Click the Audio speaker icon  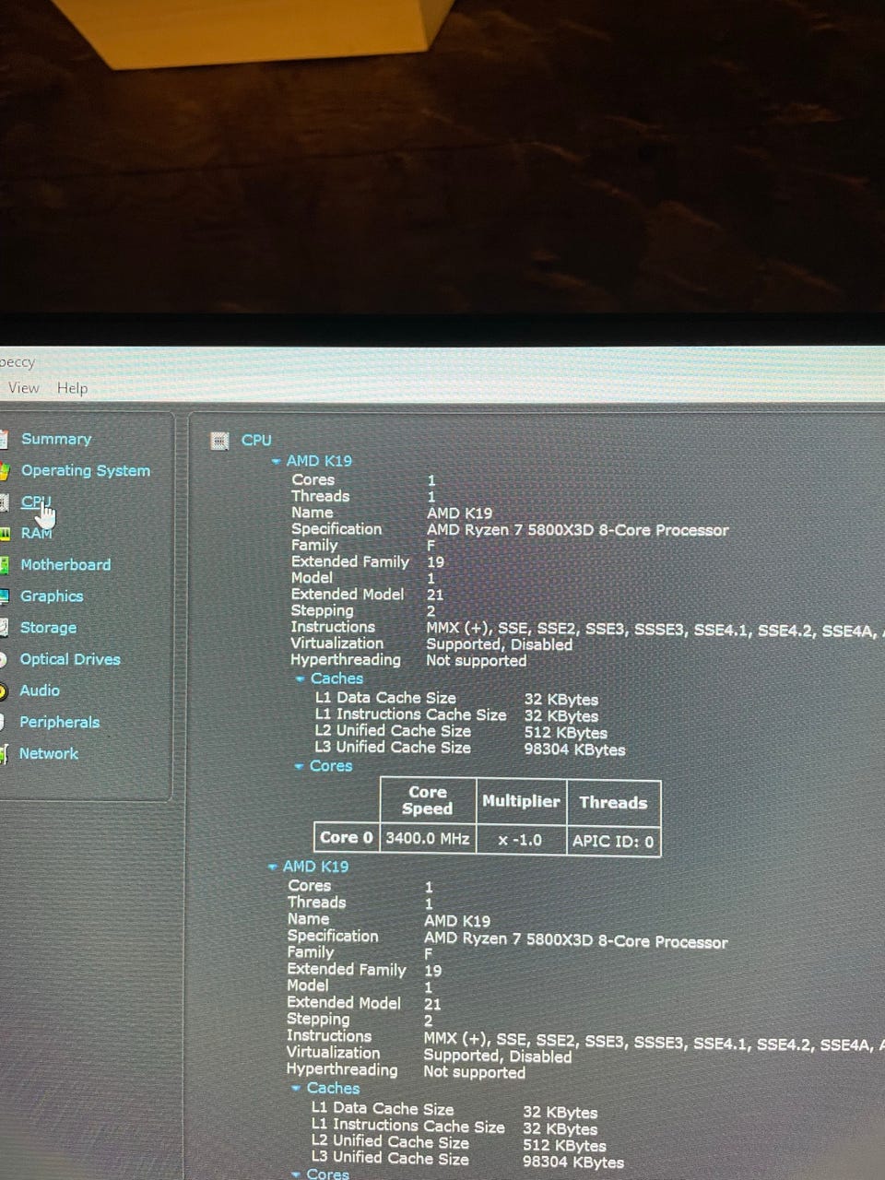4,690
